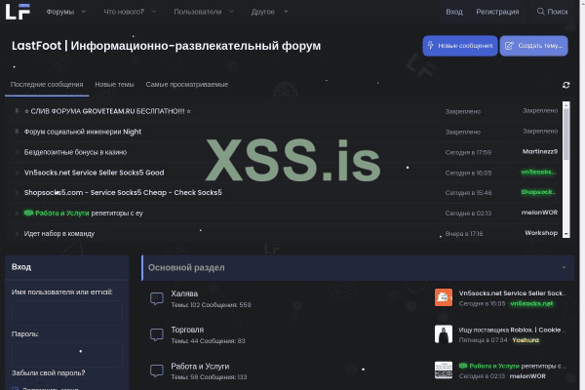Toggle the Запомнить меня checkbox
The width and height of the screenshot is (585, 390).
pos(15,388)
